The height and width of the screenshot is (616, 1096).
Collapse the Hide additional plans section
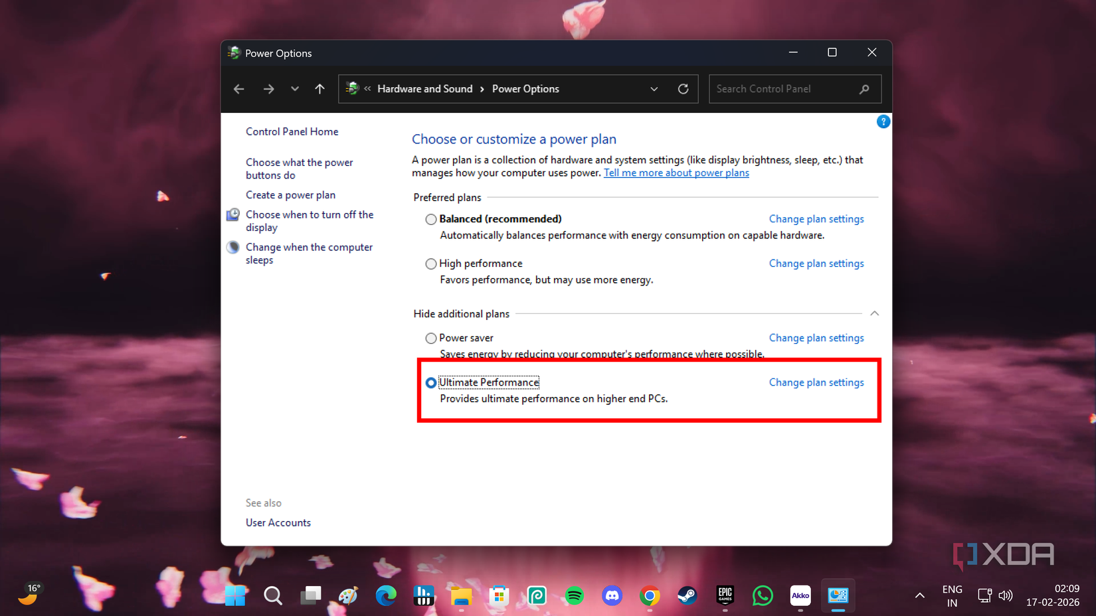tap(874, 313)
